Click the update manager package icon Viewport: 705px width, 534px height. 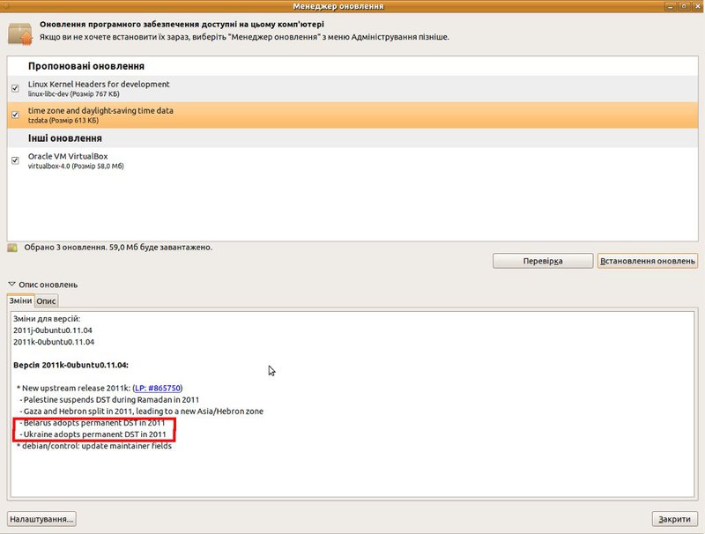pos(19,33)
